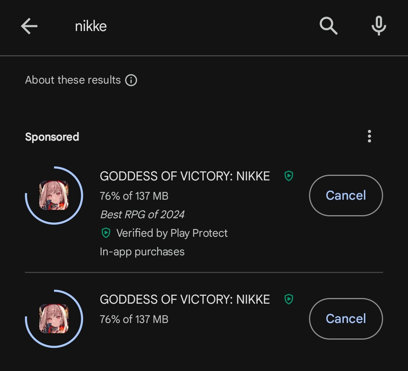Tap the shield badge beside the sponsored NIKKE title
408x371 pixels.
coord(289,176)
